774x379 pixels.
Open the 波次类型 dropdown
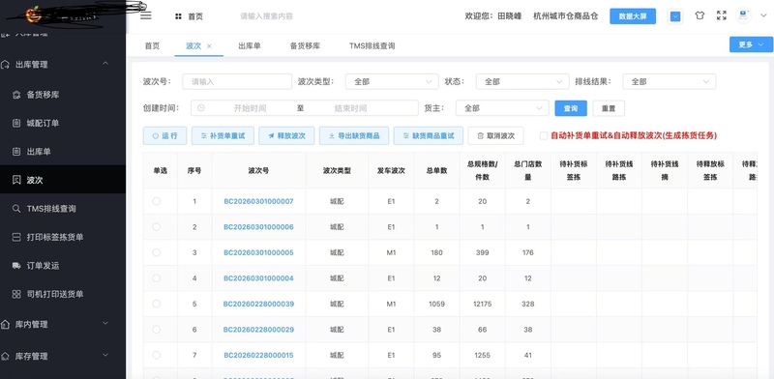392,81
